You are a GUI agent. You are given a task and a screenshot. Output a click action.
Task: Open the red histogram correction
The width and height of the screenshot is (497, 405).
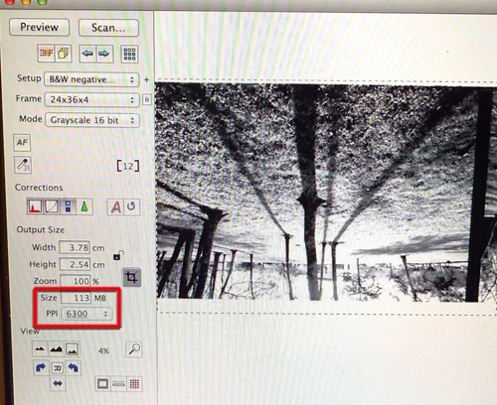point(35,206)
